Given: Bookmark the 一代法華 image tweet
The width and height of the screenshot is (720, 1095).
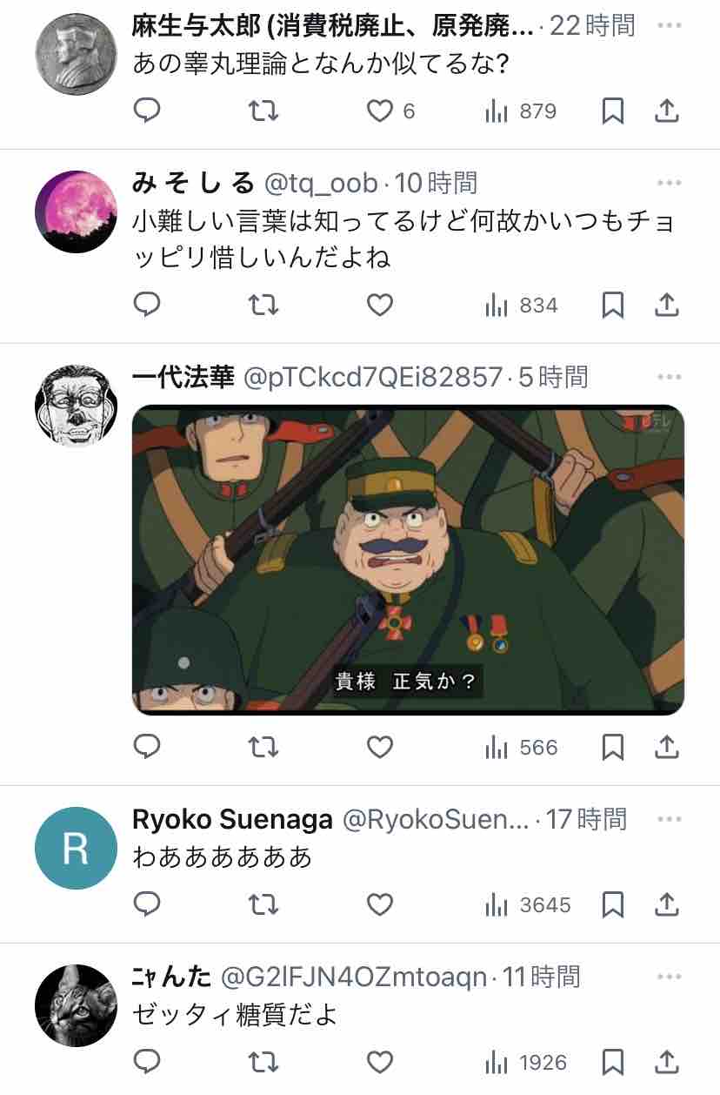Looking at the screenshot, I should [x=613, y=747].
